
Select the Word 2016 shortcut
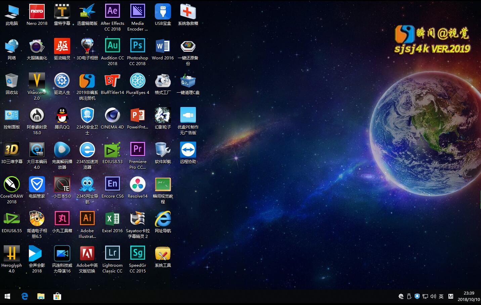coord(163,46)
